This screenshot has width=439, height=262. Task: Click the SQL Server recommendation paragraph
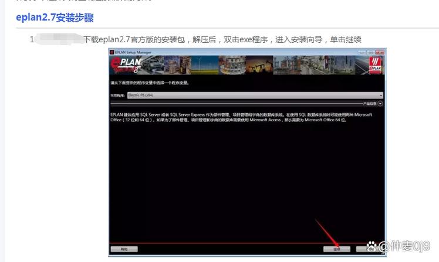click(241, 117)
